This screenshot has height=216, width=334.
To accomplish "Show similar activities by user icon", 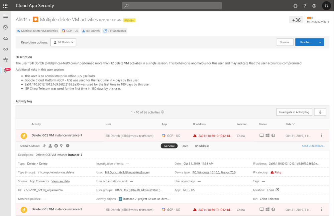I will tap(50, 146).
